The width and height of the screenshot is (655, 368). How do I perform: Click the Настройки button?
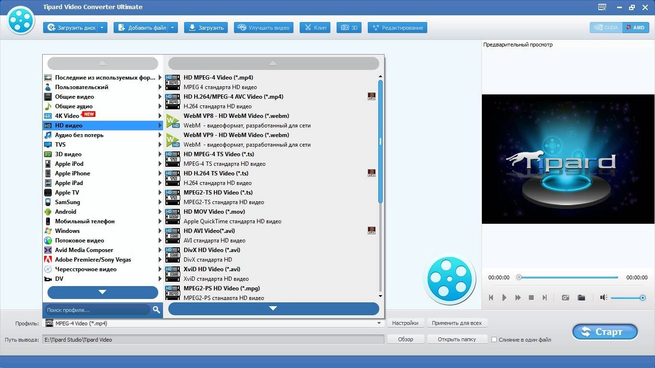[406, 323]
